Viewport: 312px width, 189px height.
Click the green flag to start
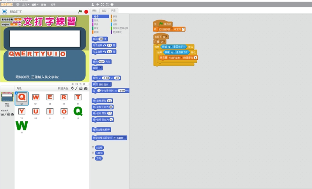pos(80,12)
